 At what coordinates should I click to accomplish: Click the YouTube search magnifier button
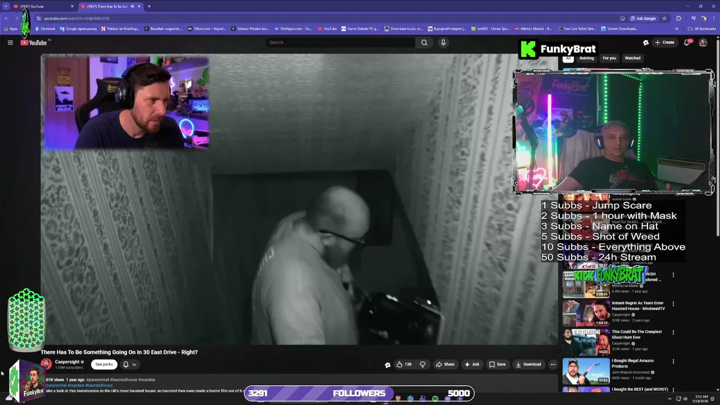(424, 42)
